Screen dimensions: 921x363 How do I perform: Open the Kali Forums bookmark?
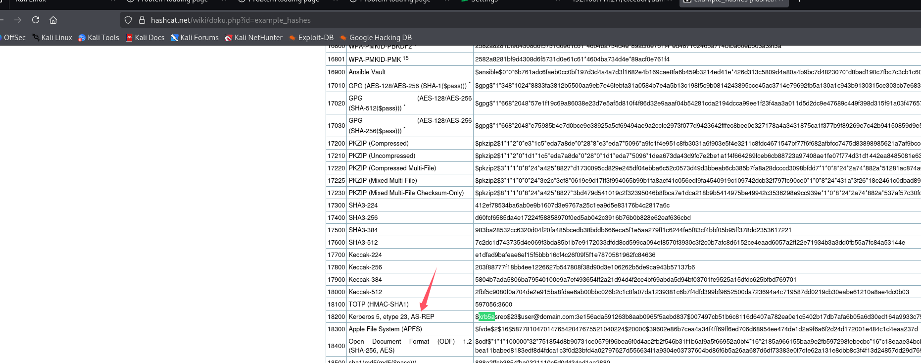[x=194, y=38]
